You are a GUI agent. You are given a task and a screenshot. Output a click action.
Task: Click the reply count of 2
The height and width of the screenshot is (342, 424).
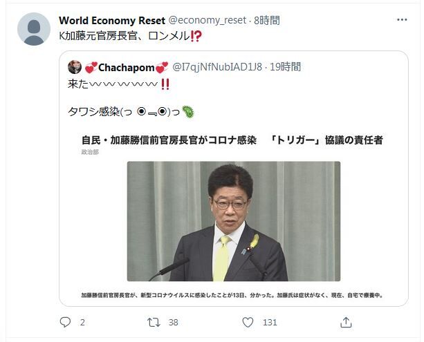[x=82, y=322]
